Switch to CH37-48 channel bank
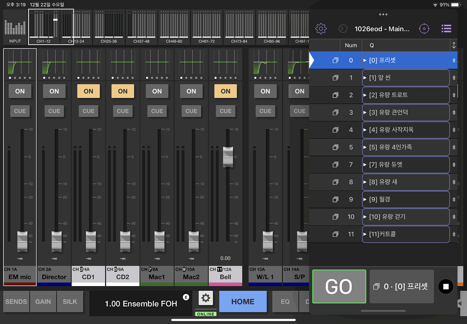 (141, 27)
